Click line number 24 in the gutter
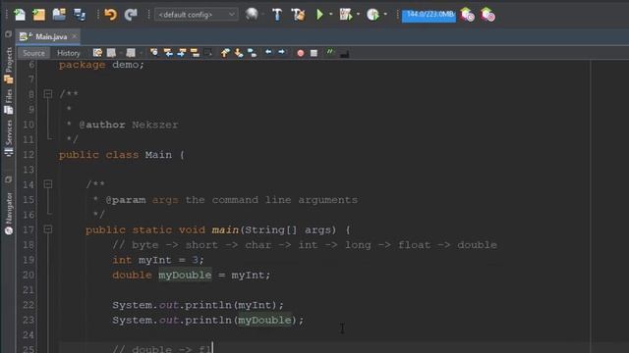This screenshot has width=629, height=353. pos(29,335)
